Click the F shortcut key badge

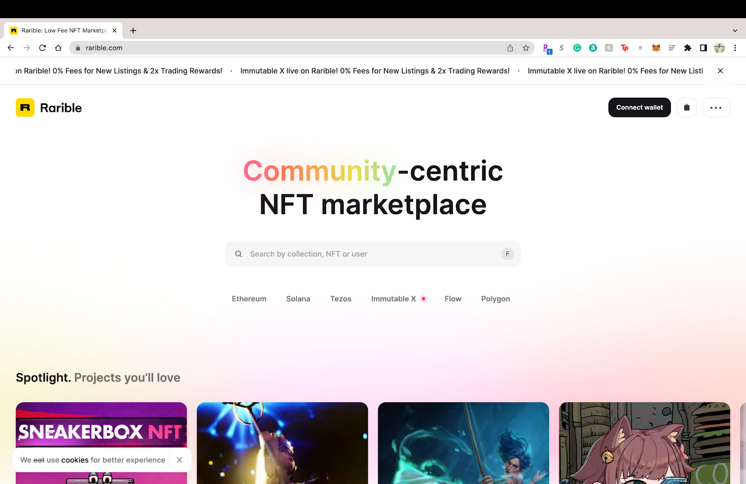(x=508, y=254)
